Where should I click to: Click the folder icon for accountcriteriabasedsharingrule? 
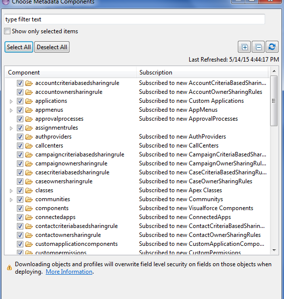tap(29, 83)
